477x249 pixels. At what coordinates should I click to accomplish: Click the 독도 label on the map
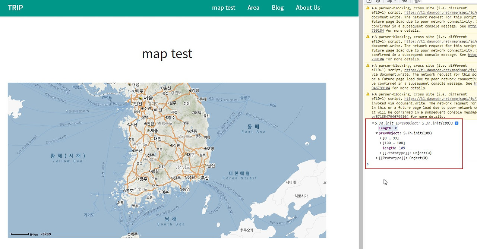pos(273,105)
